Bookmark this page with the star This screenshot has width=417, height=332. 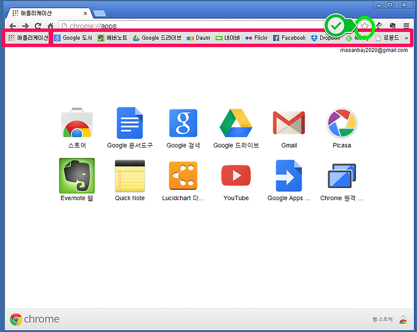365,26
